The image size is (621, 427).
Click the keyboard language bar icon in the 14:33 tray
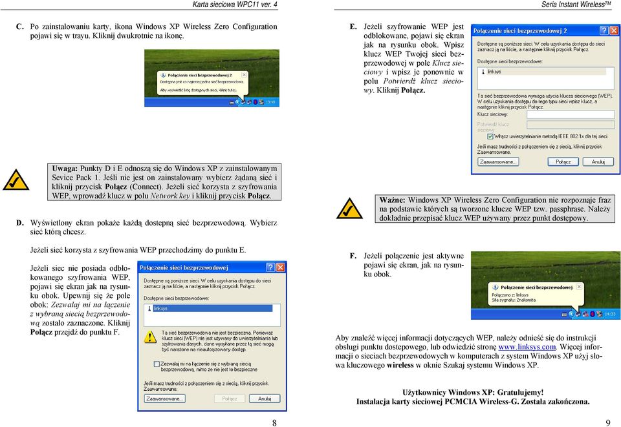point(564,315)
